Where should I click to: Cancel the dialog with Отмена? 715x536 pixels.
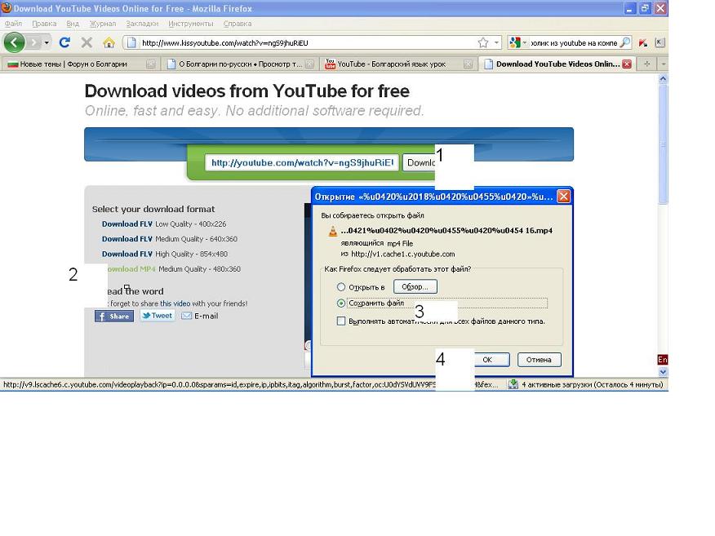click(x=539, y=360)
